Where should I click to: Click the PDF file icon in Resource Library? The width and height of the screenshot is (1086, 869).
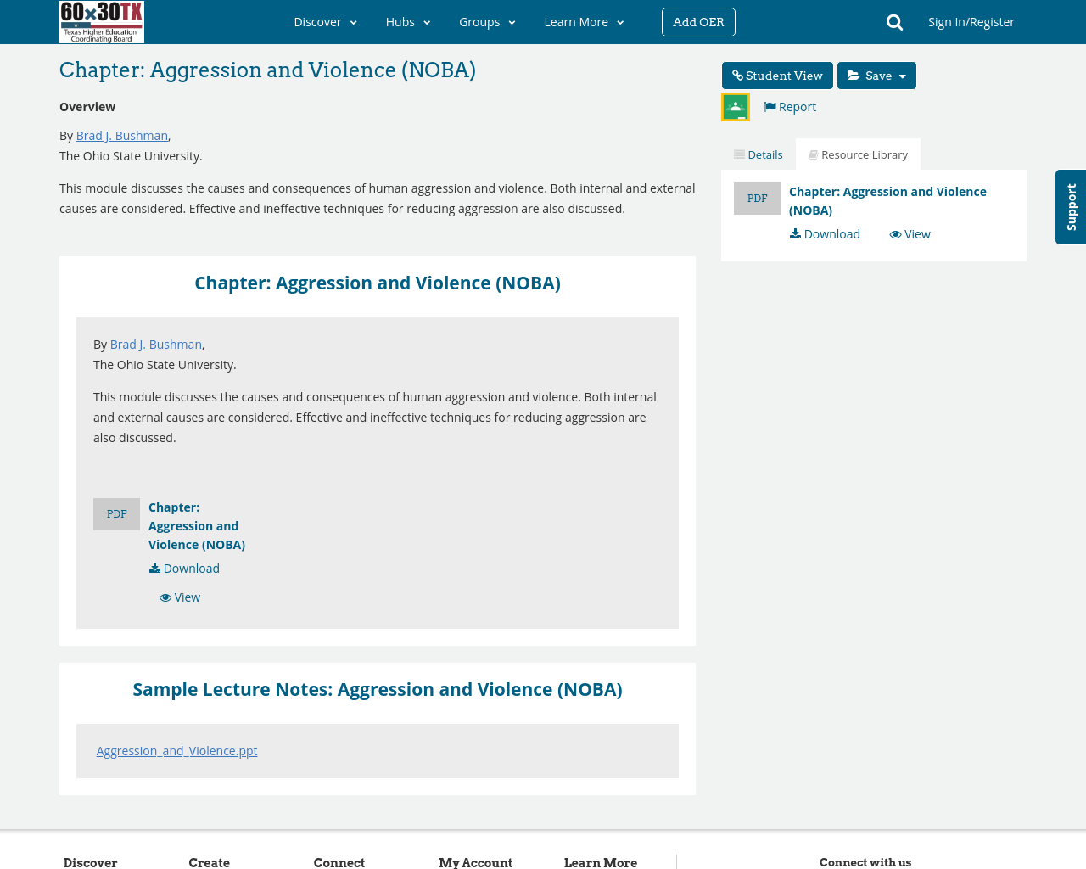tap(757, 197)
